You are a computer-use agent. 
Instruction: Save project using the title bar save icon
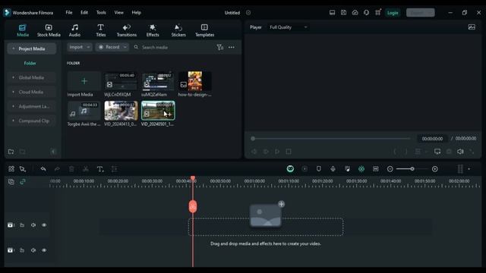pos(343,13)
